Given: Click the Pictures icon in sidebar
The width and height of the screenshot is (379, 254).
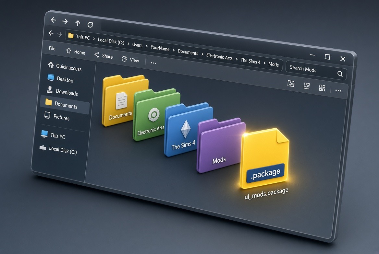Looking at the screenshot, I should tap(47, 115).
